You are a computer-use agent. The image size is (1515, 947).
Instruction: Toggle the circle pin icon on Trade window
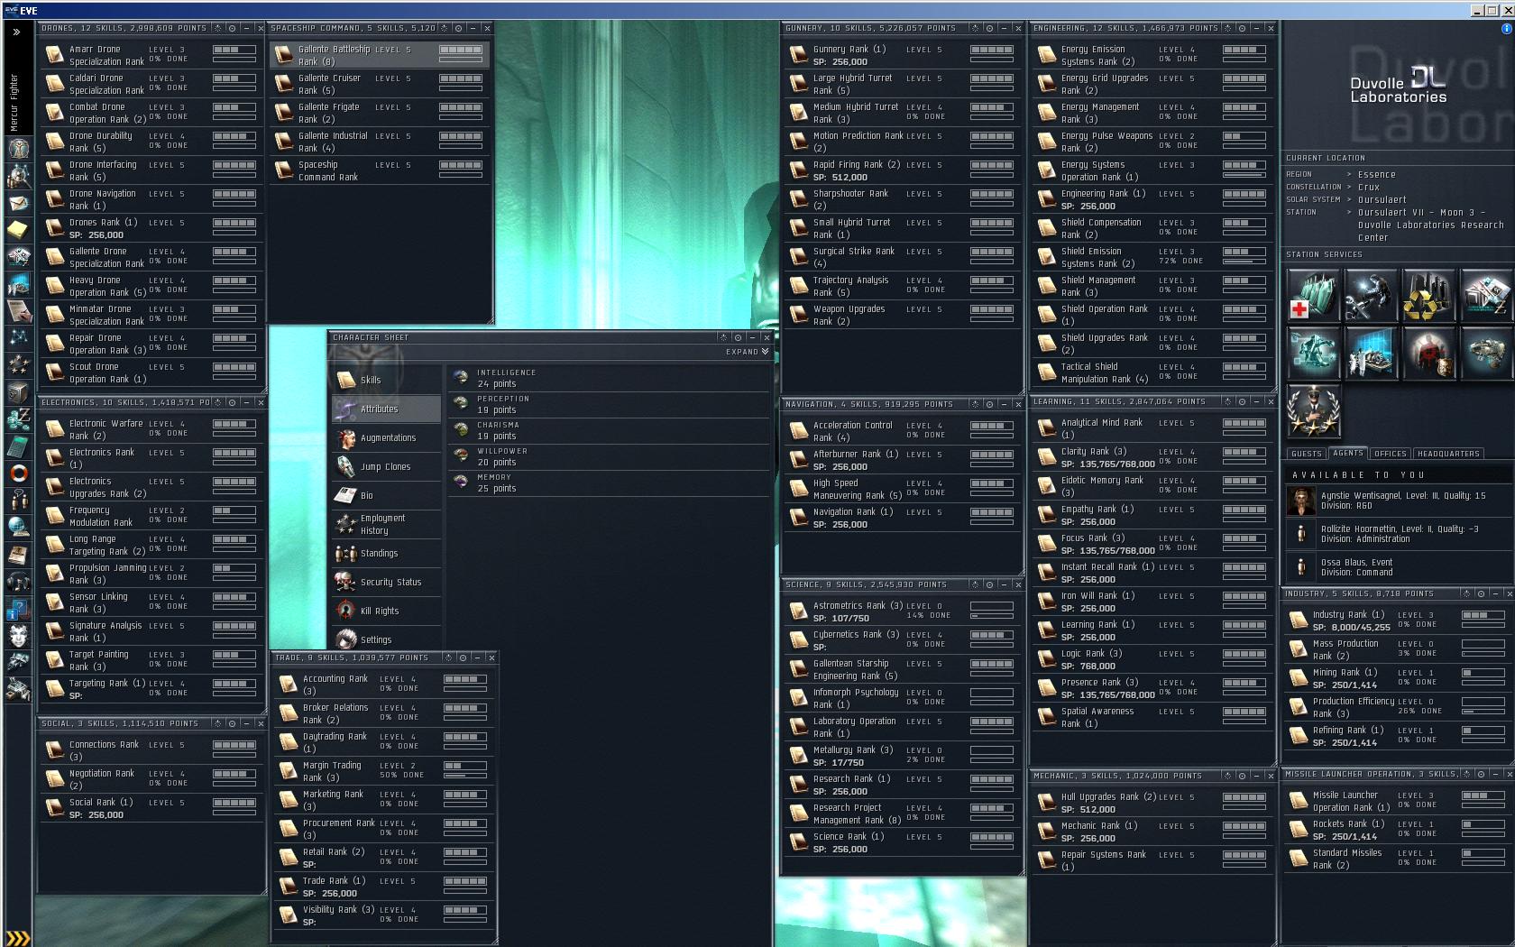(x=463, y=657)
